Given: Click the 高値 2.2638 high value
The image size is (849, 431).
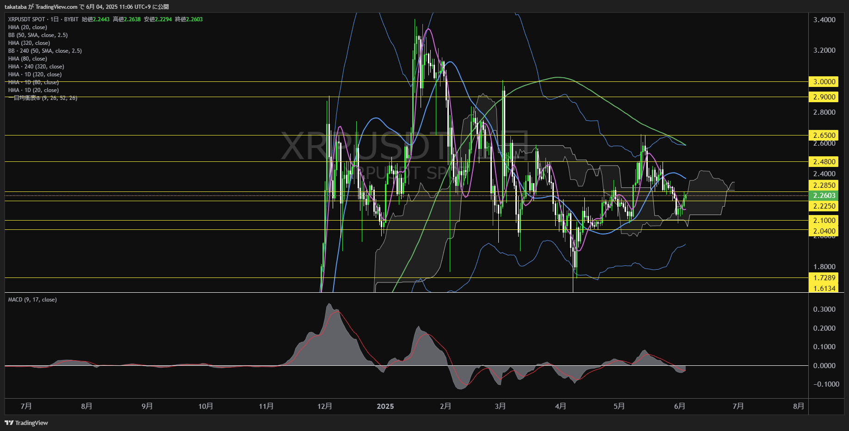Looking at the screenshot, I should (127, 19).
